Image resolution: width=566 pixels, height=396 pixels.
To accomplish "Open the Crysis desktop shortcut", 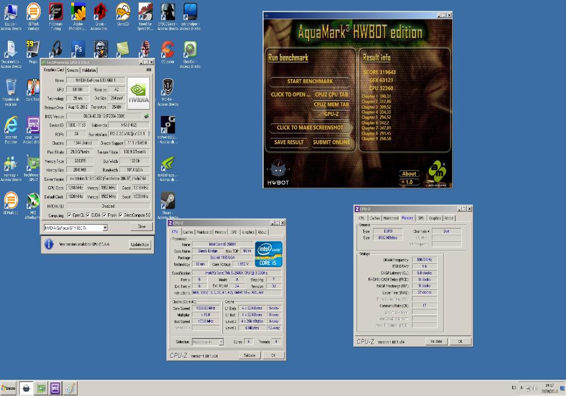I will pos(100,15).
